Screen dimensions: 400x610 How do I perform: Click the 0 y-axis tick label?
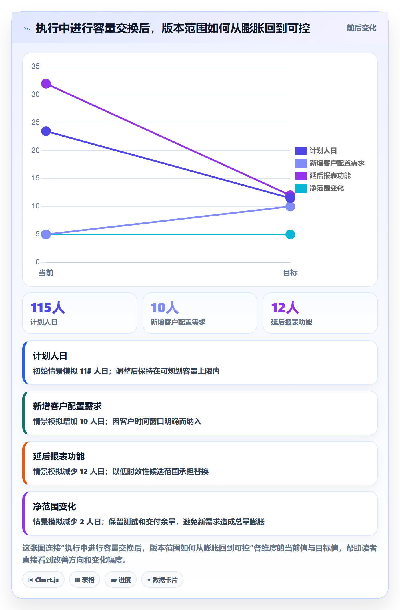coord(38,262)
